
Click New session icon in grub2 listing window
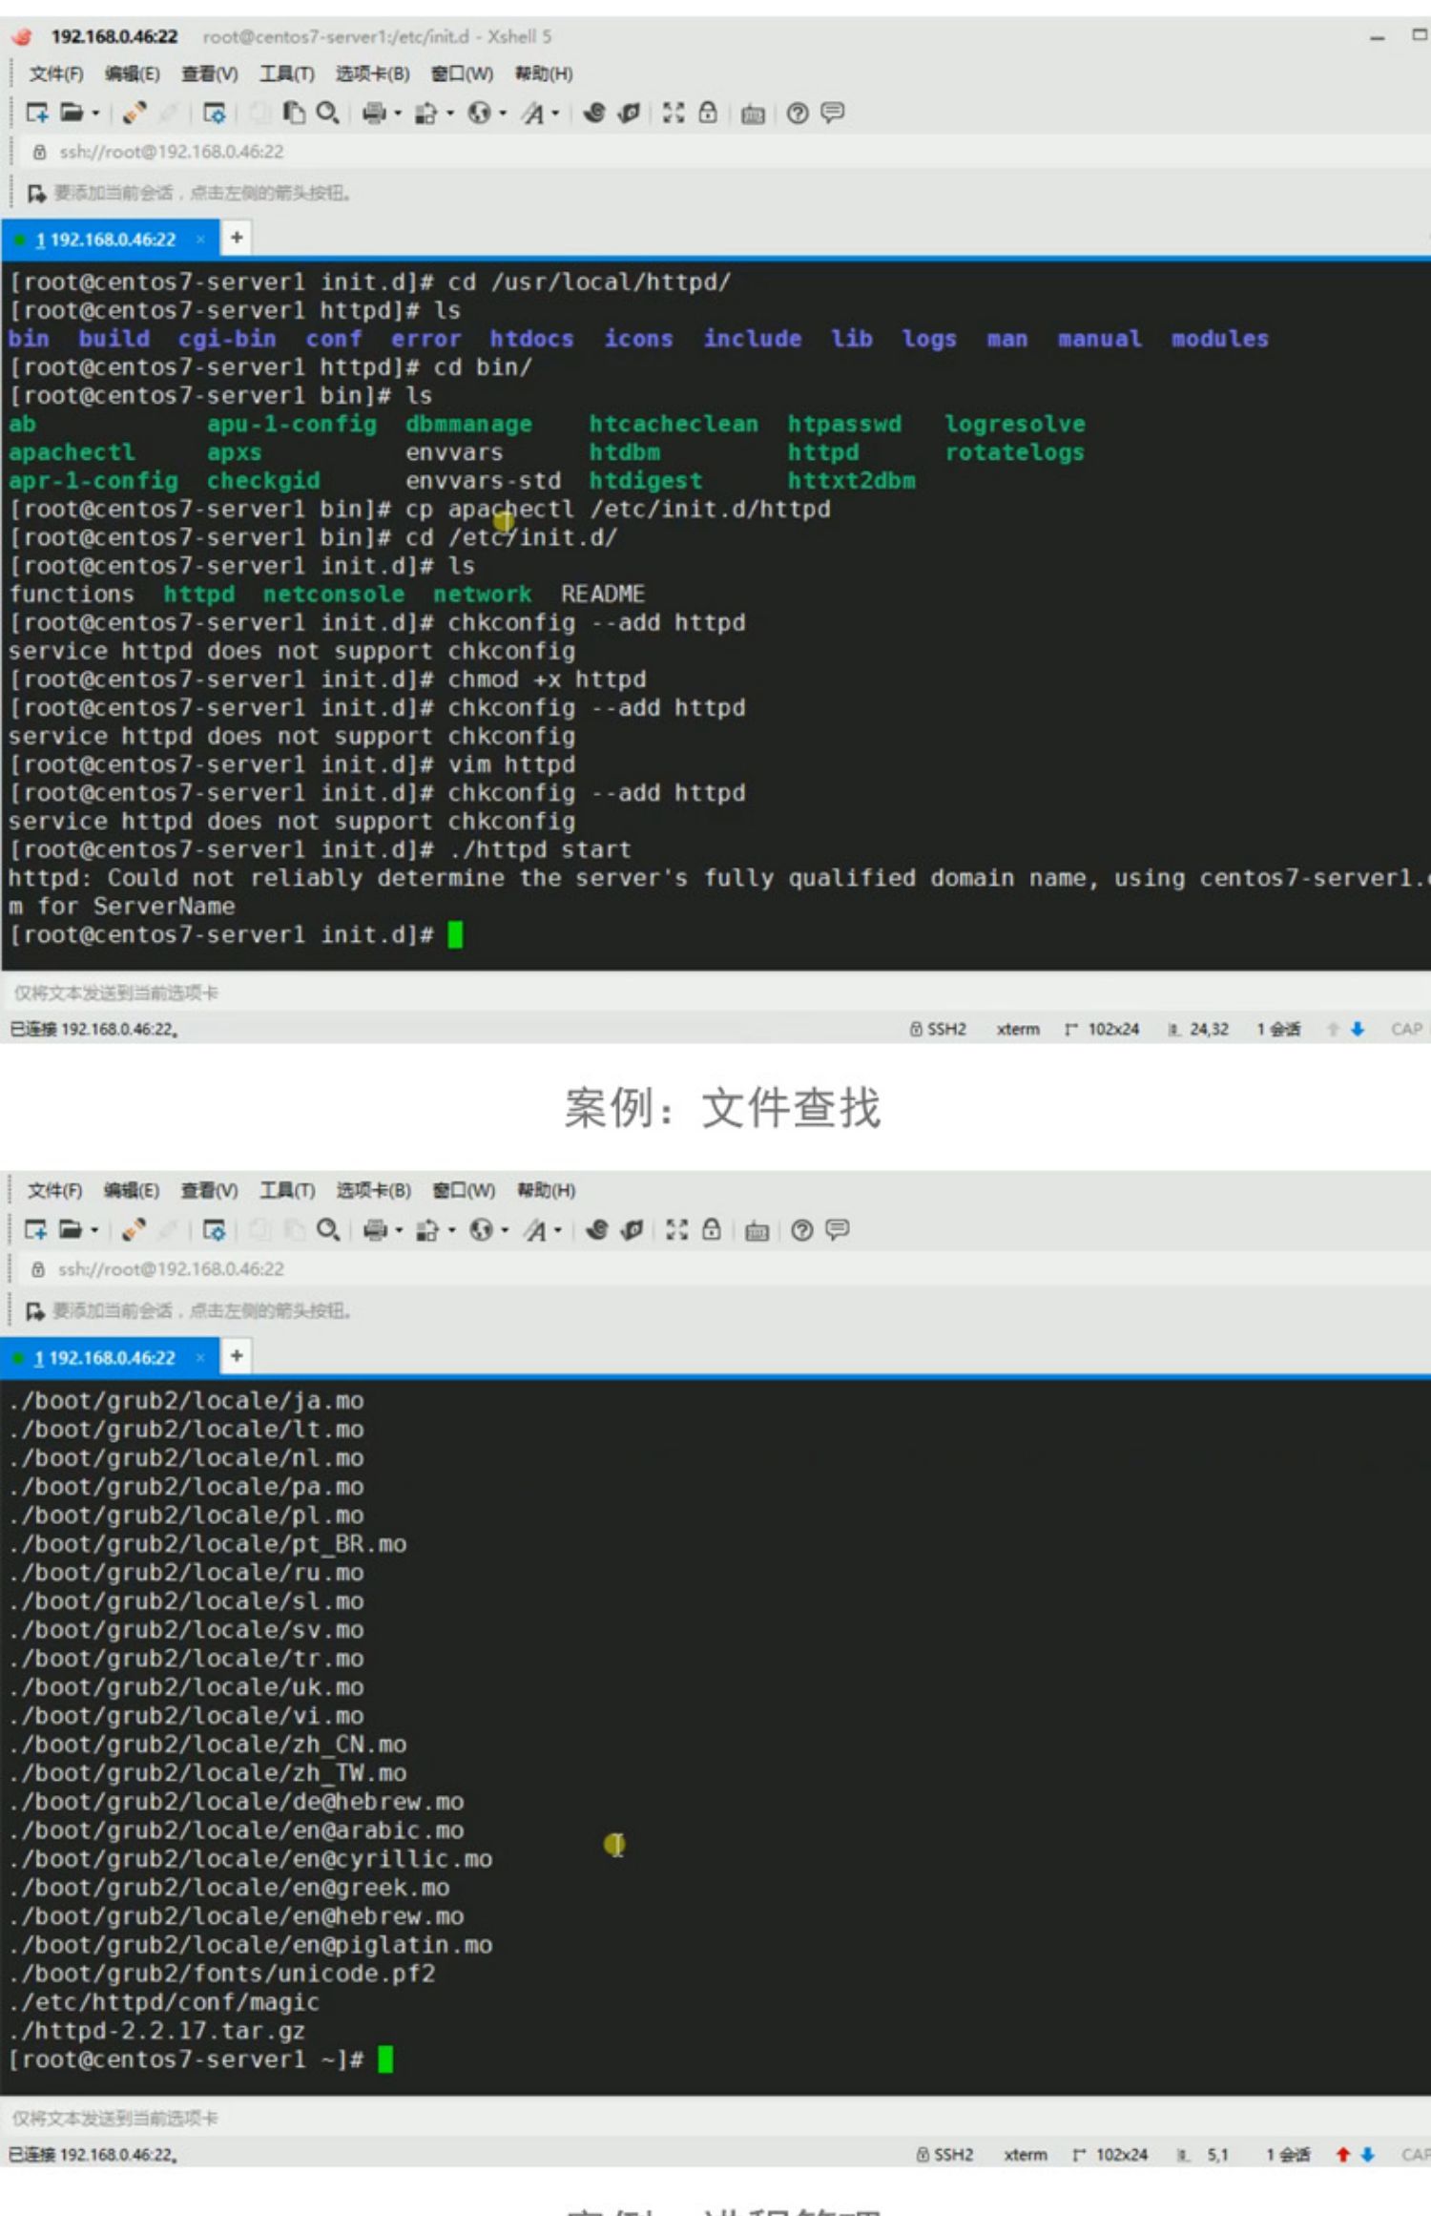tap(35, 1229)
